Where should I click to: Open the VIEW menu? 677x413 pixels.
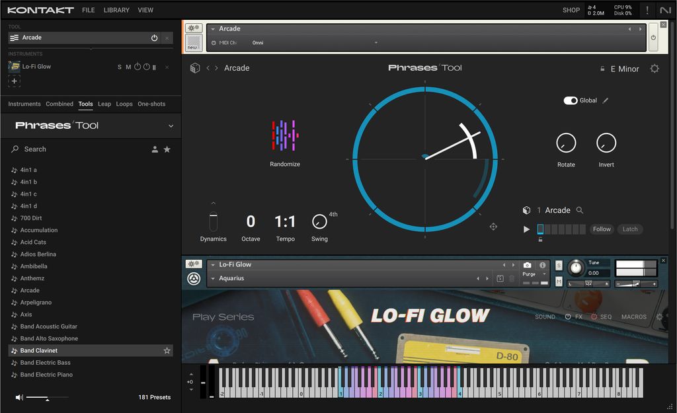(145, 10)
